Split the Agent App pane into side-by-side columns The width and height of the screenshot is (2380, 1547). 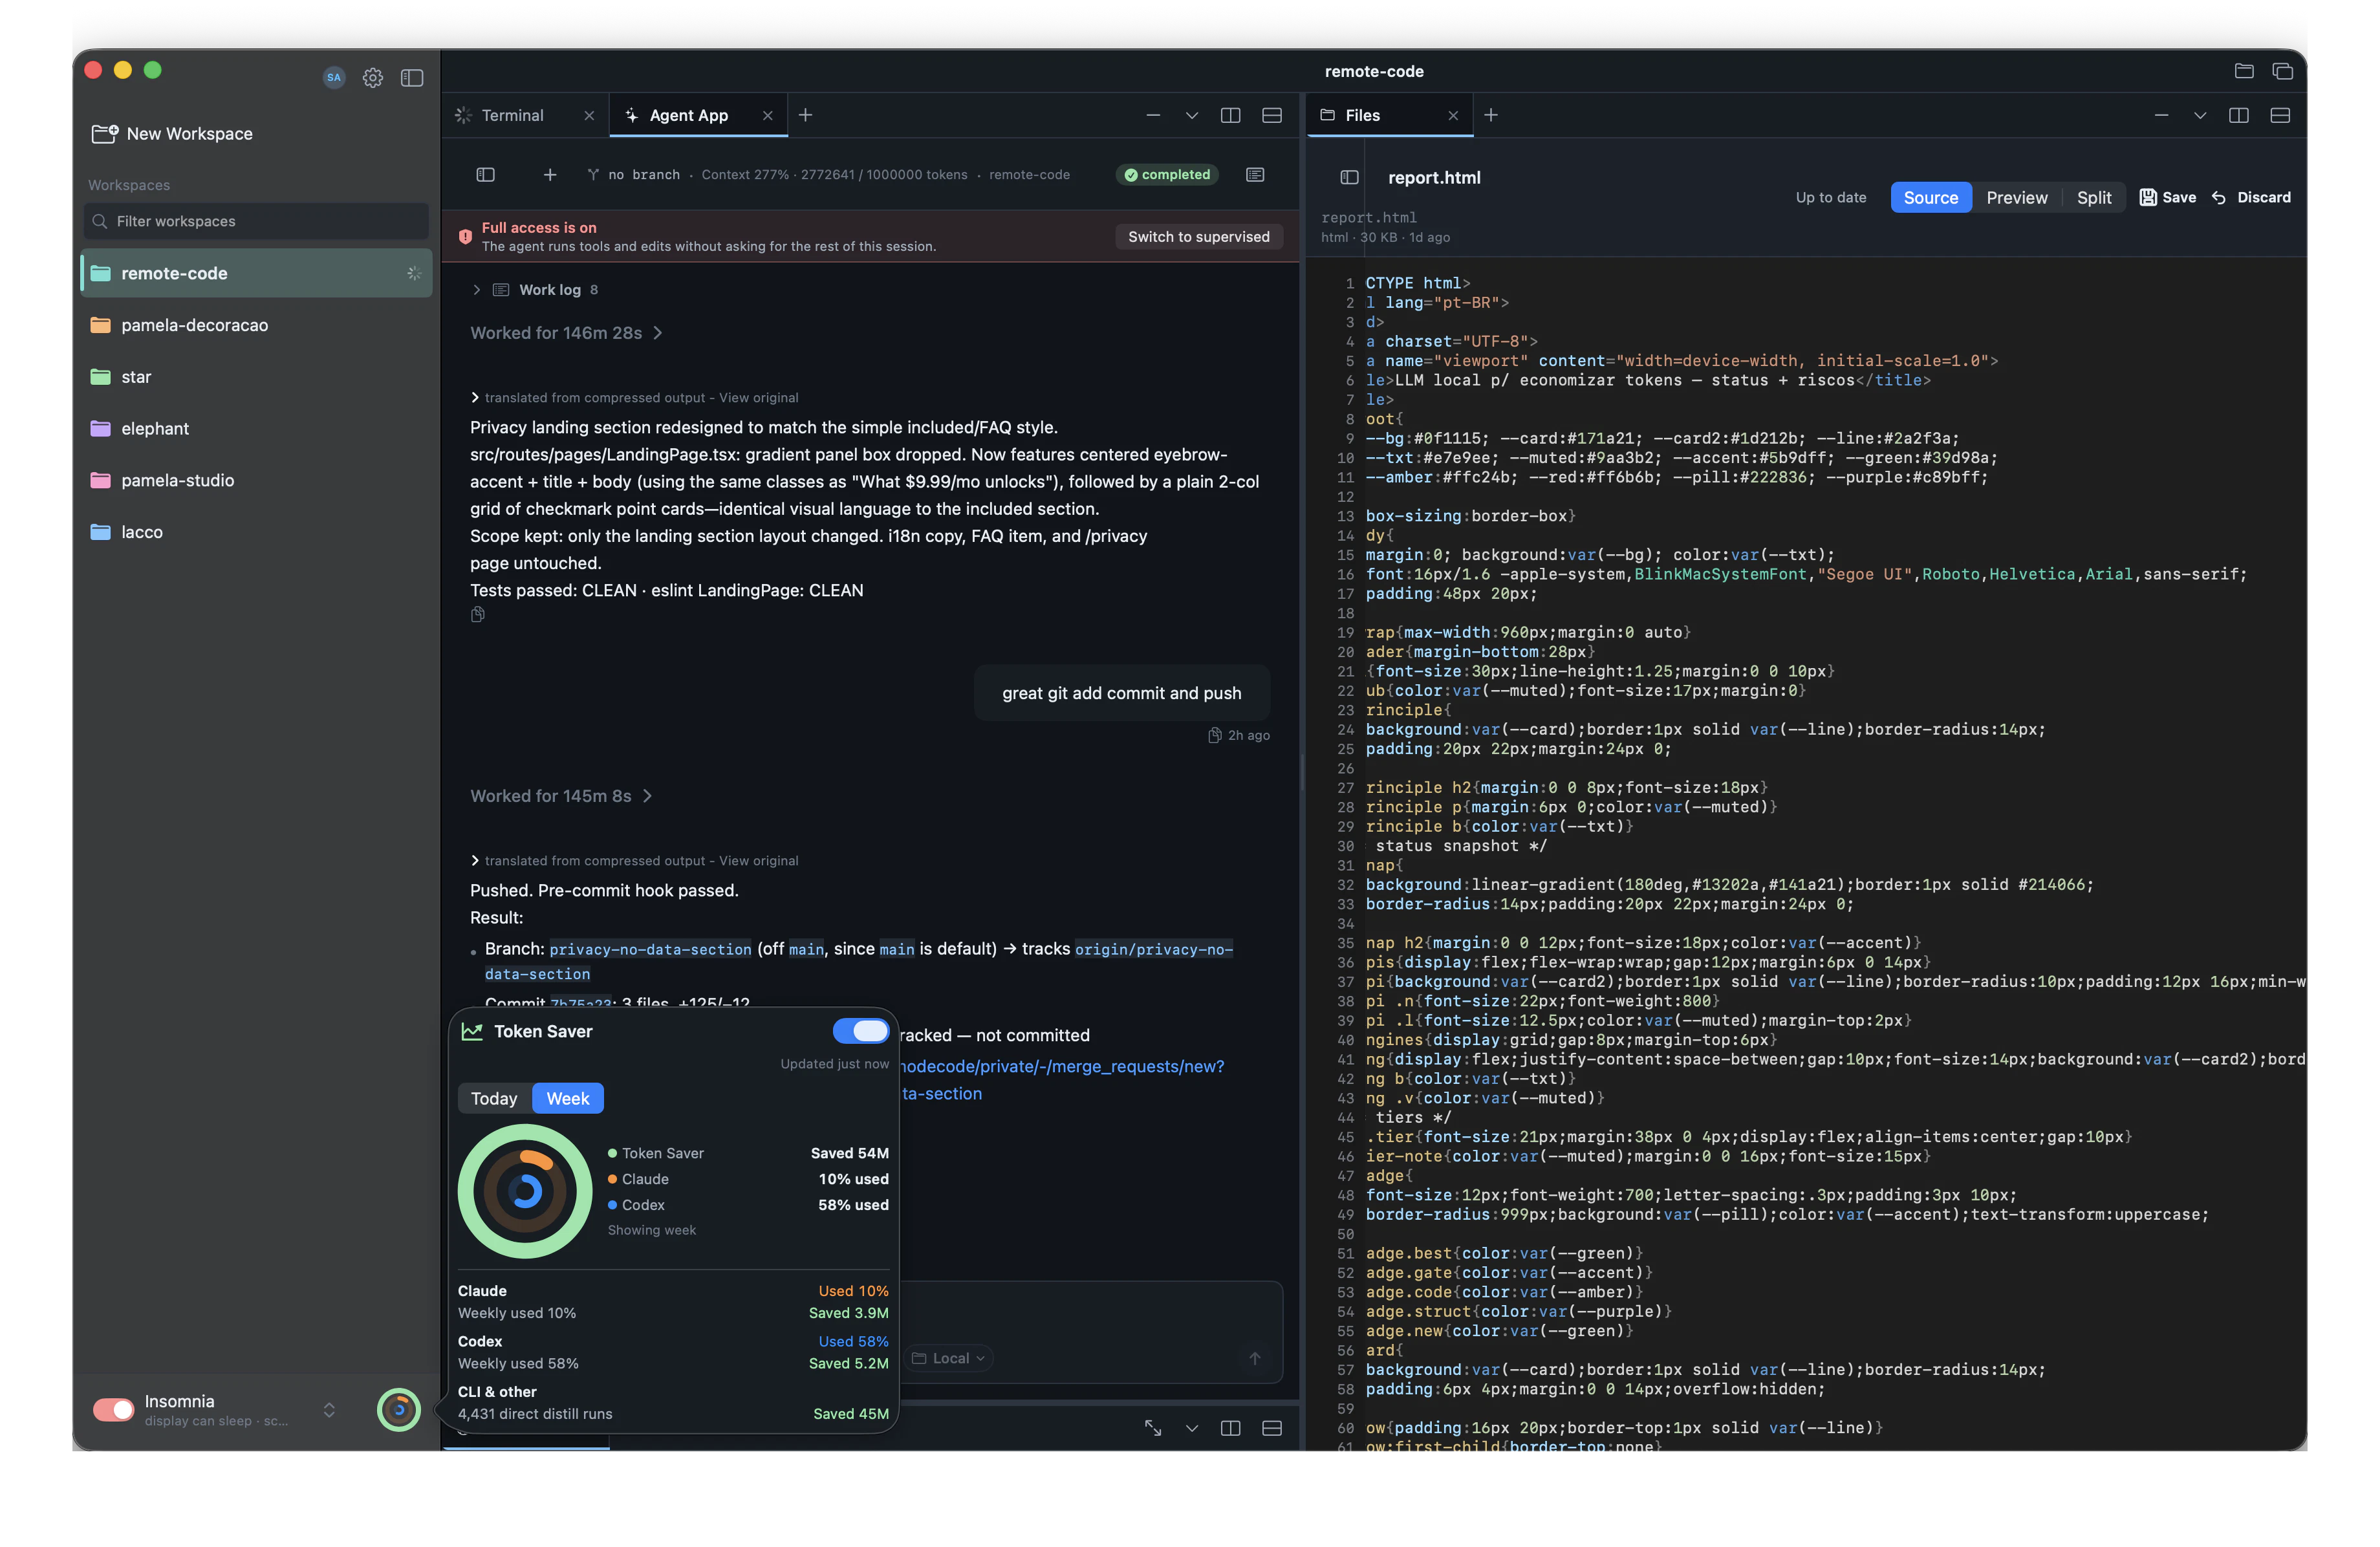coord(1231,115)
